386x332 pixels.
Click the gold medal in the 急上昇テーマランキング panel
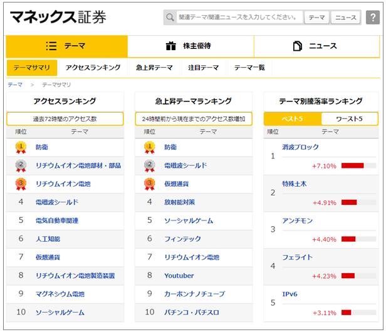click(150, 147)
